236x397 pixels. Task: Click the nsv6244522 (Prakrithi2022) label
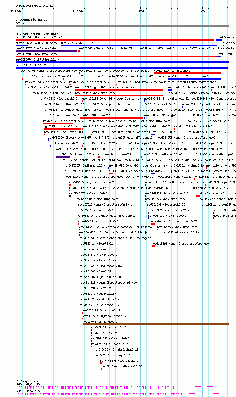[53, 93]
